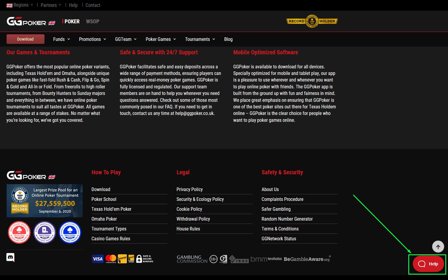448x280 pixels.
Task: Open the Poker School link
Action: pyautogui.click(x=104, y=199)
